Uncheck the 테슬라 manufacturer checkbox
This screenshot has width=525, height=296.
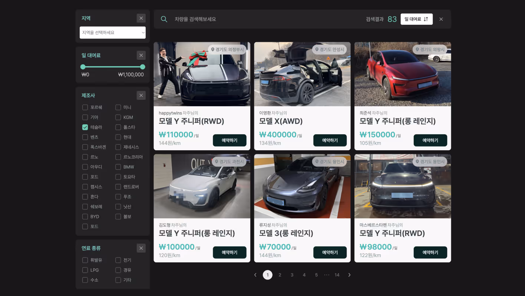pos(85,127)
